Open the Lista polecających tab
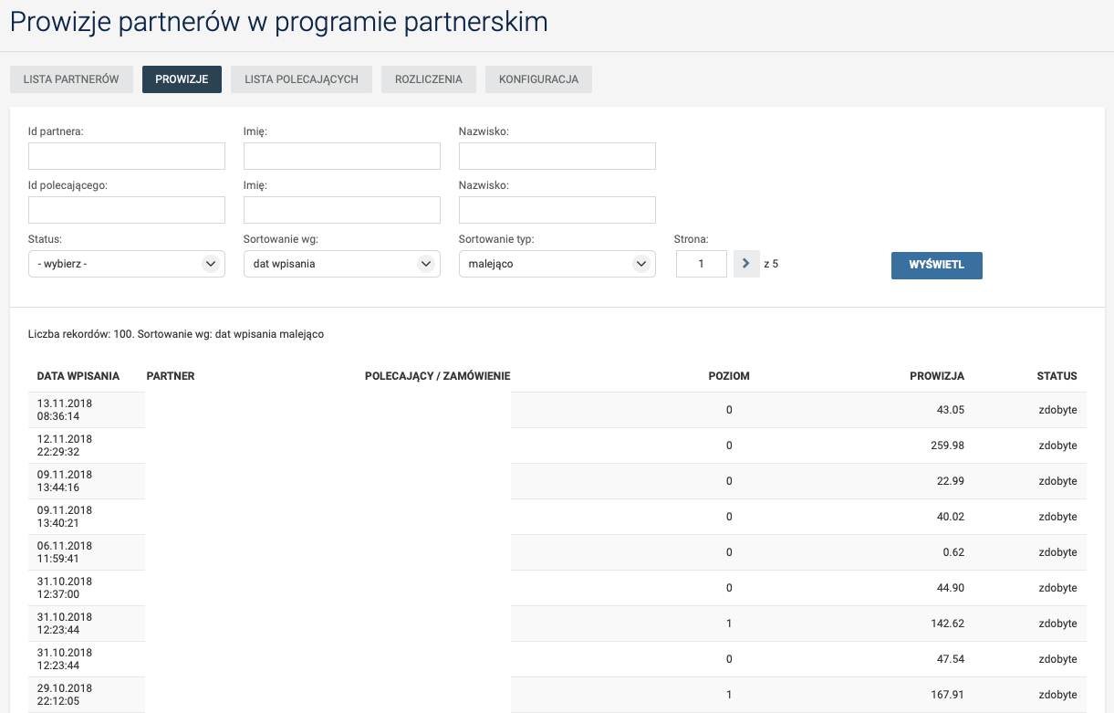This screenshot has height=713, width=1114. 301,79
